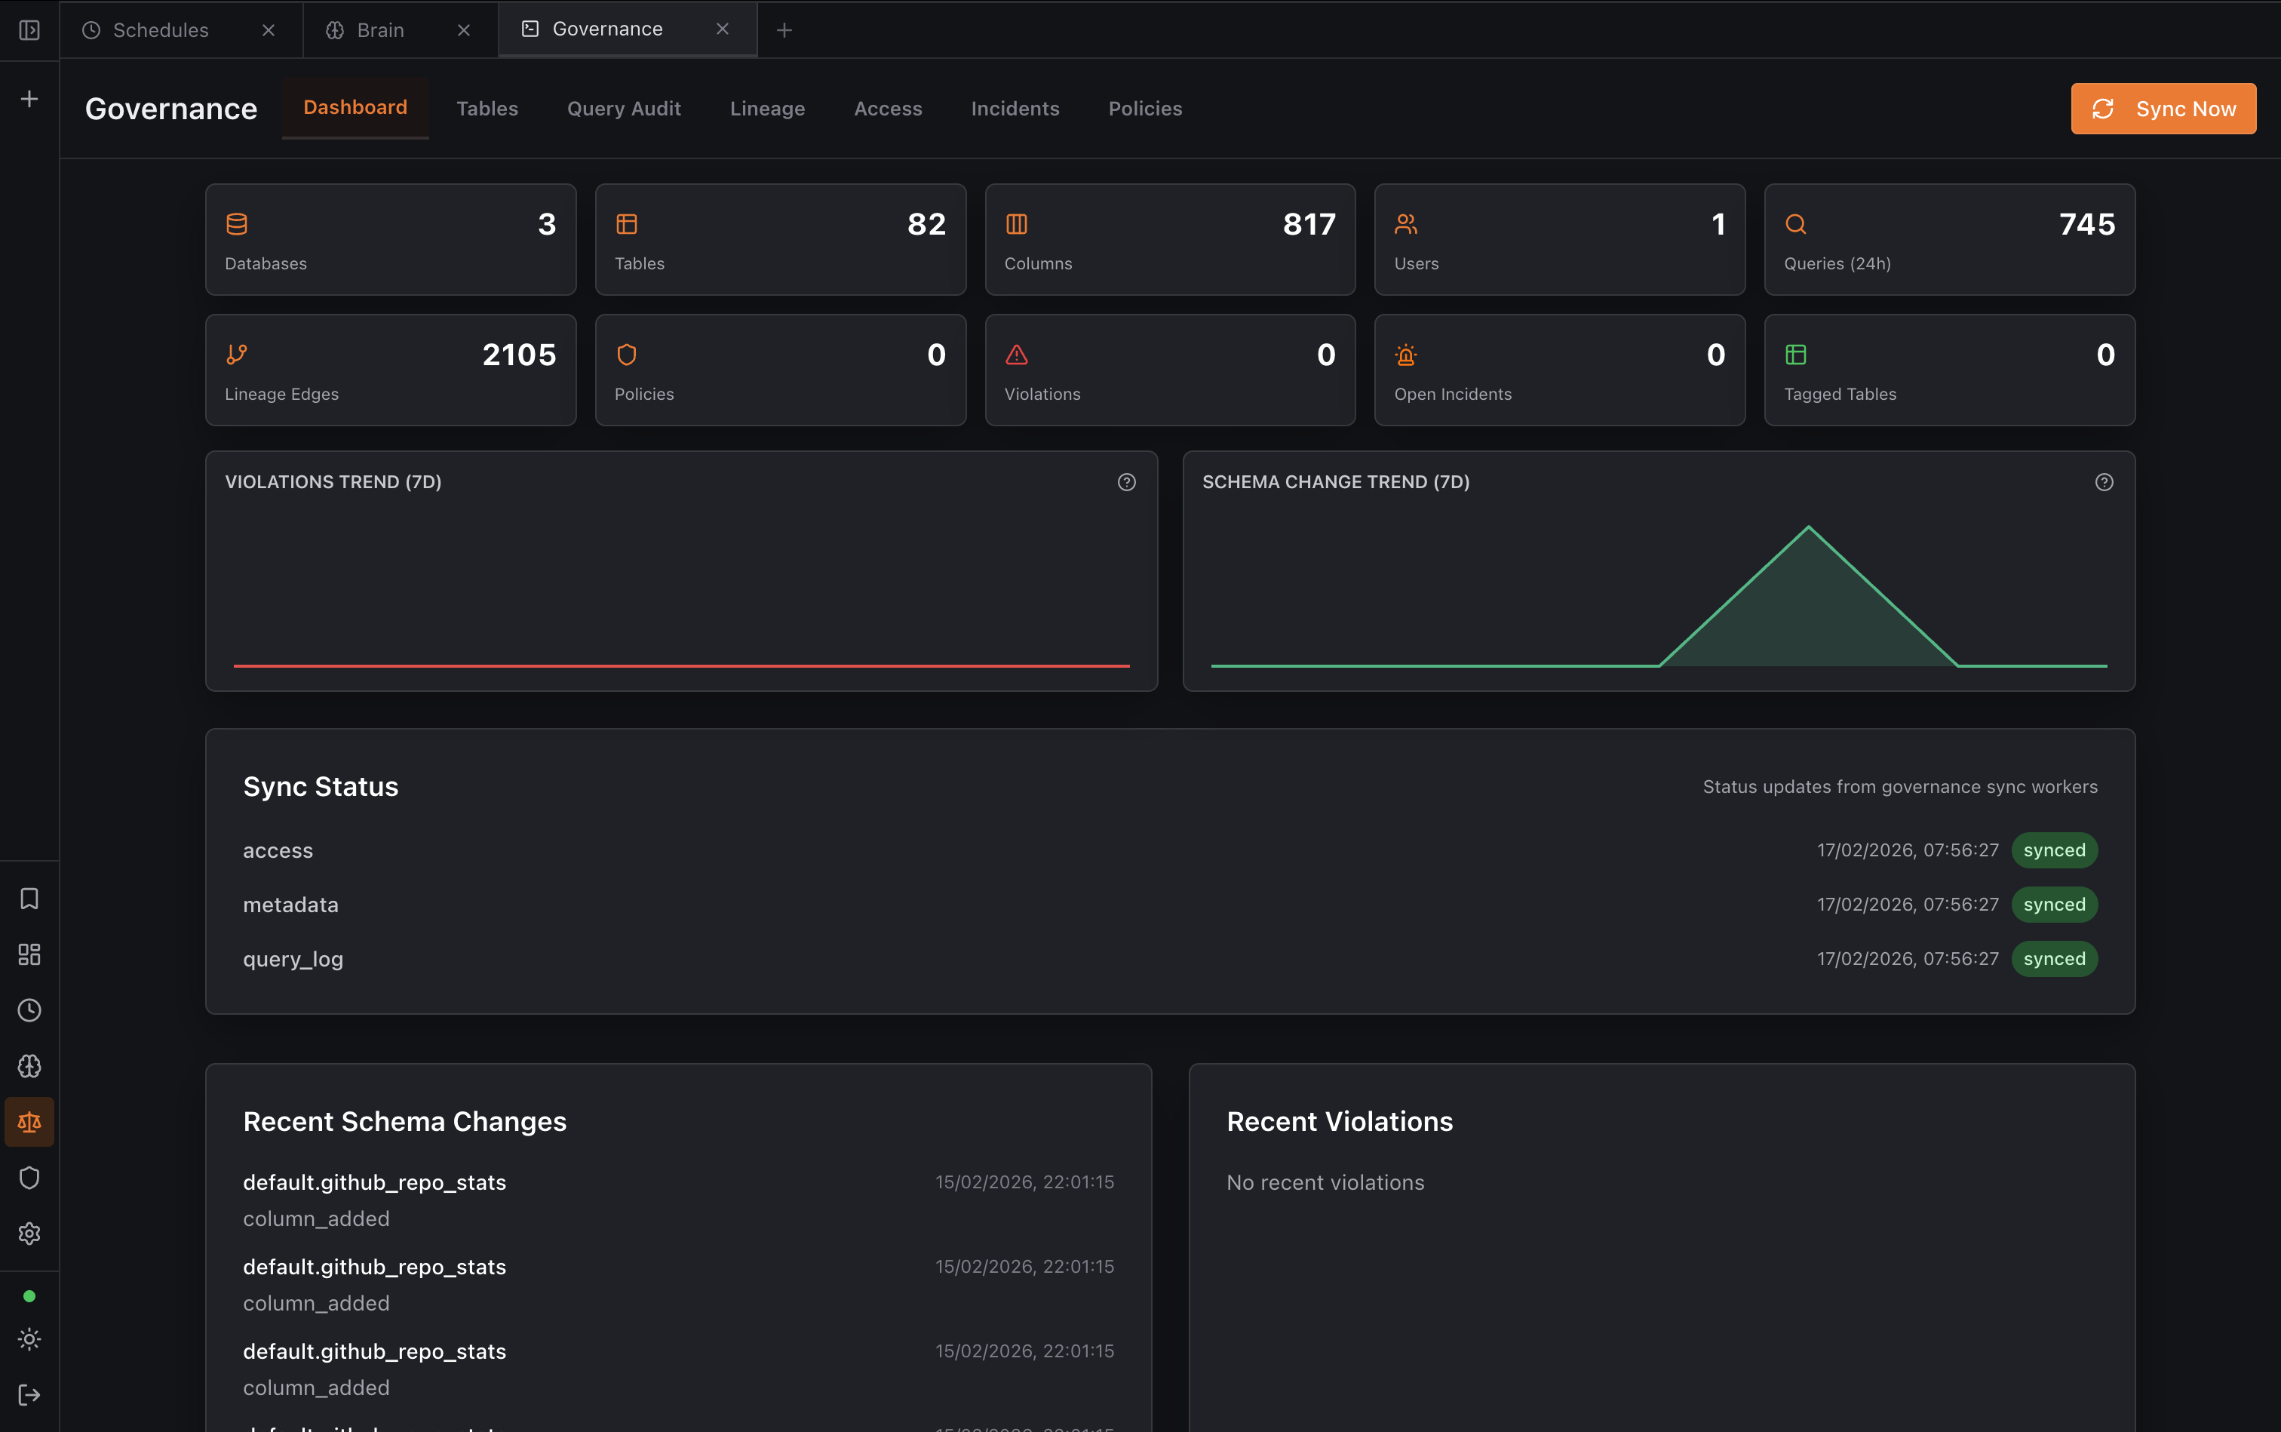The width and height of the screenshot is (2281, 1432).
Task: Open a new tab with the plus button
Action: tap(785, 29)
